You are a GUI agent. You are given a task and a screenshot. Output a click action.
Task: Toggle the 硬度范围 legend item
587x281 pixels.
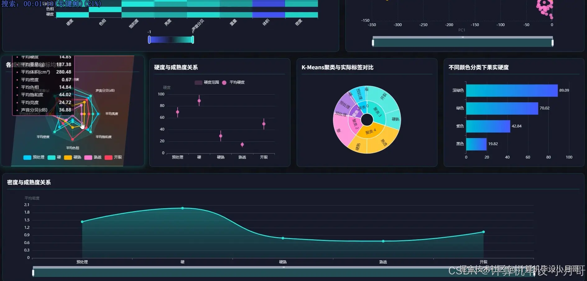click(207, 82)
